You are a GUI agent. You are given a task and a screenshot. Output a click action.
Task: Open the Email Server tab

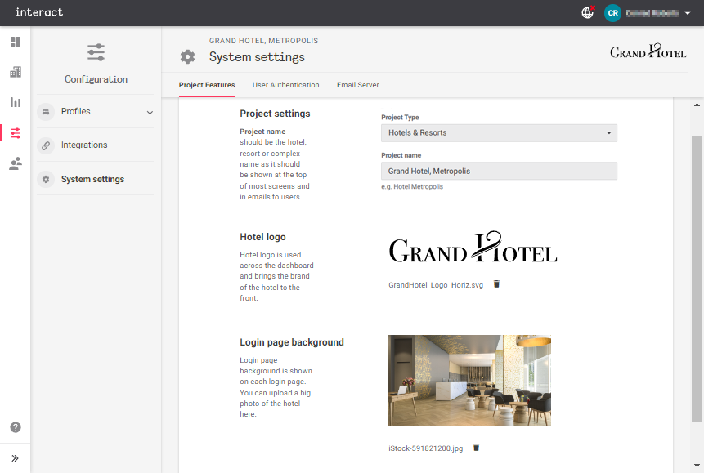pyautogui.click(x=357, y=85)
